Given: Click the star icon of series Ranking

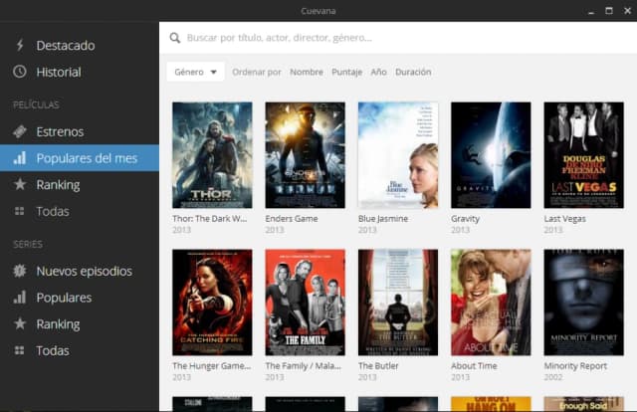Looking at the screenshot, I should 20,323.
